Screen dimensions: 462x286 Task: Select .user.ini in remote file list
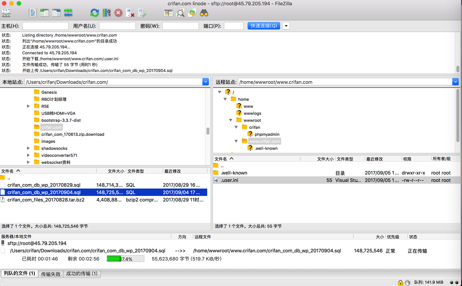336,180
